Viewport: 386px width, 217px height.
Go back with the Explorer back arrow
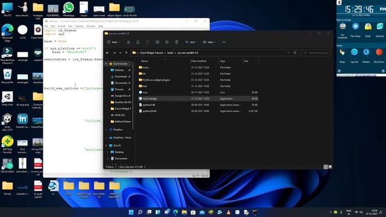(x=107, y=52)
